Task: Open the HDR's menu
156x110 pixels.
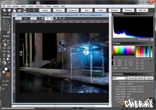Action: tap(23, 6)
